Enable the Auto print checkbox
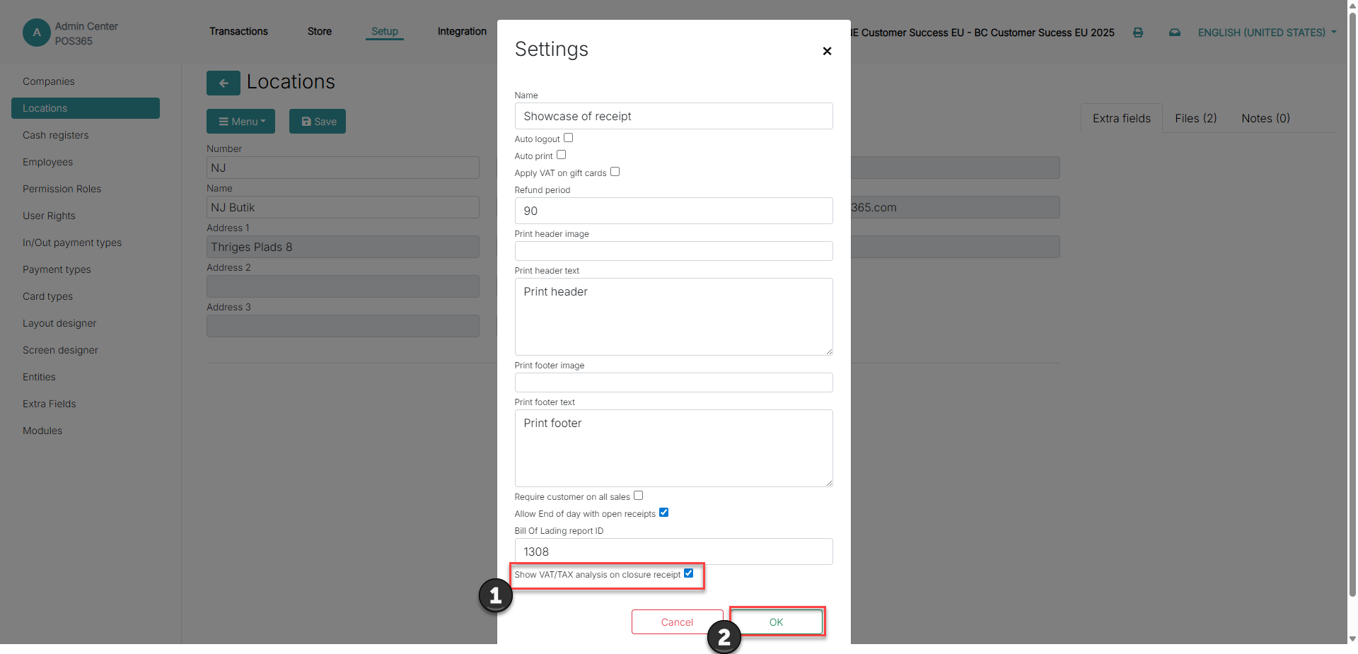 tap(561, 155)
